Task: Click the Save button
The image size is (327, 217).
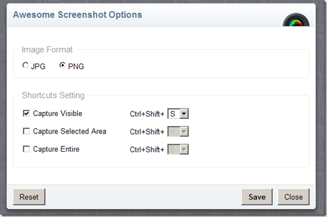Action: pos(257,197)
